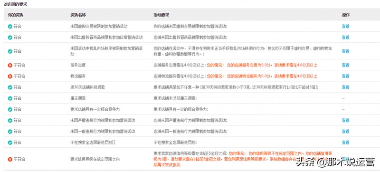Click the 资质名称 column header
Screen dimensions: 380x172
78,15
